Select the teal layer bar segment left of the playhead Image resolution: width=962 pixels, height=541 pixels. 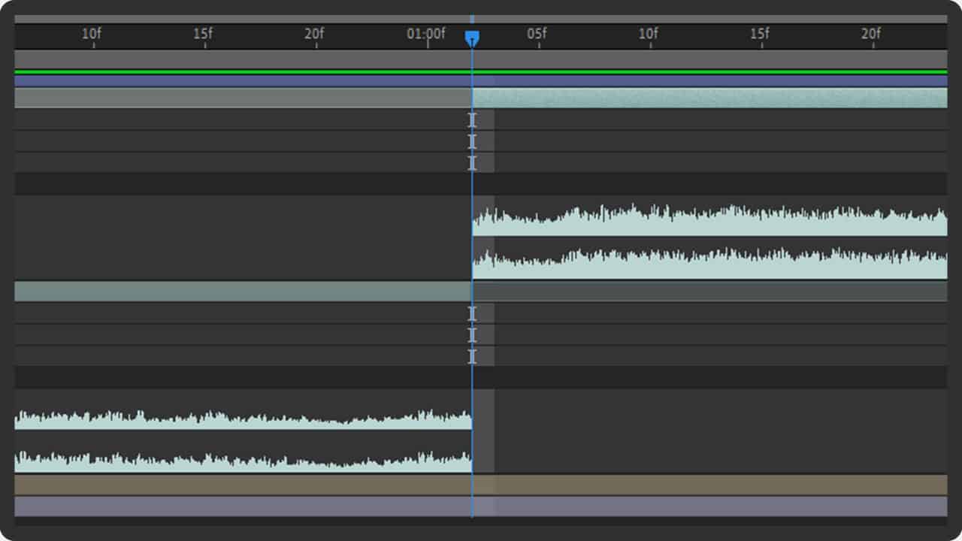(240, 292)
